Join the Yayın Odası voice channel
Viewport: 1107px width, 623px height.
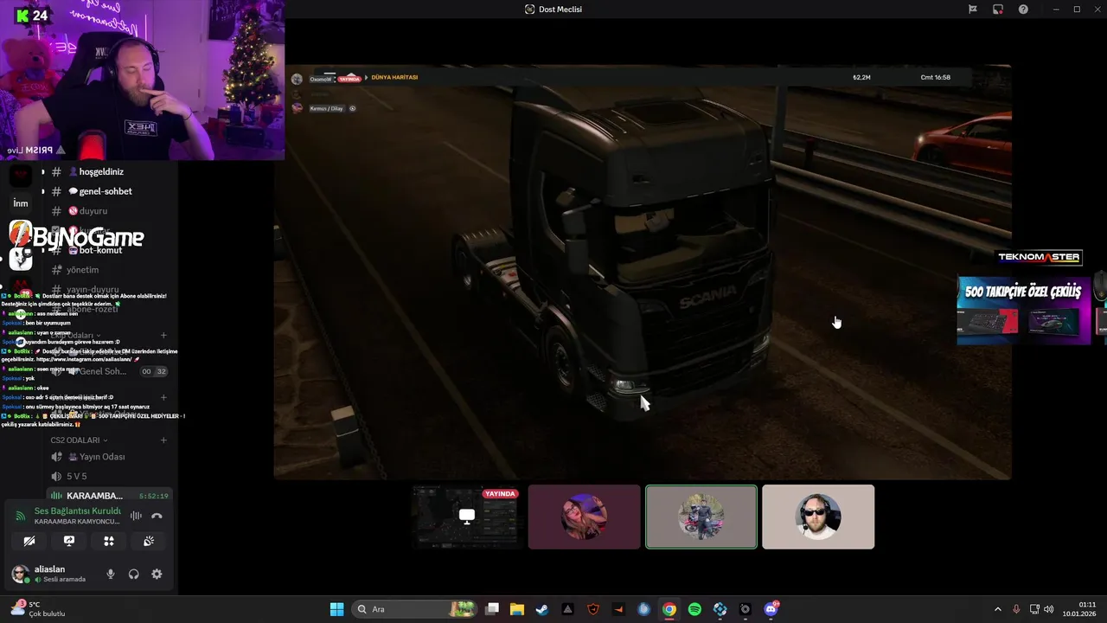(x=102, y=457)
